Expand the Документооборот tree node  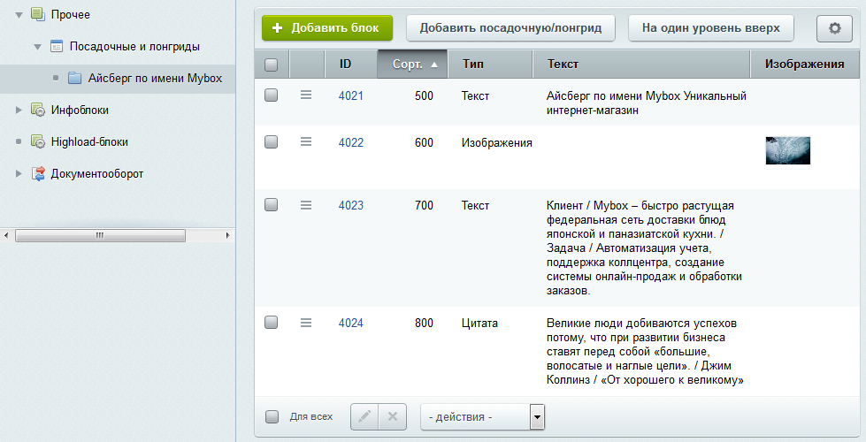pos(19,174)
